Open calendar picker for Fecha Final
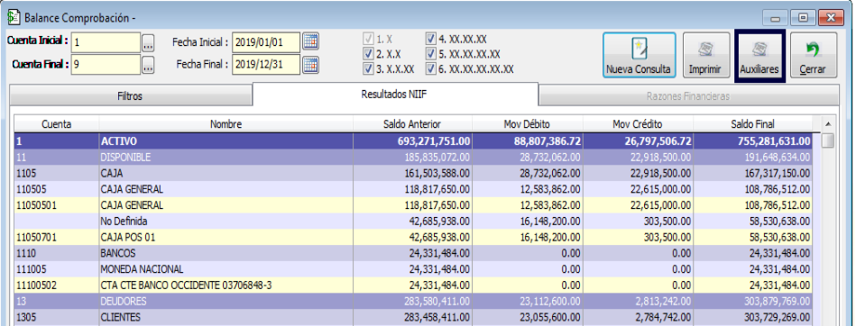The width and height of the screenshot is (856, 326). click(x=310, y=64)
